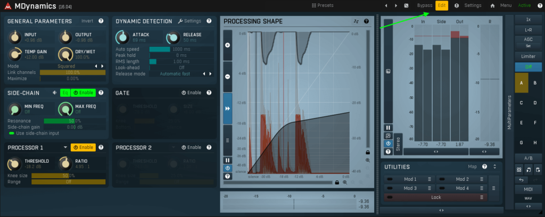Click Processor 1 Range bar
The image size is (545, 217).
point(69,181)
